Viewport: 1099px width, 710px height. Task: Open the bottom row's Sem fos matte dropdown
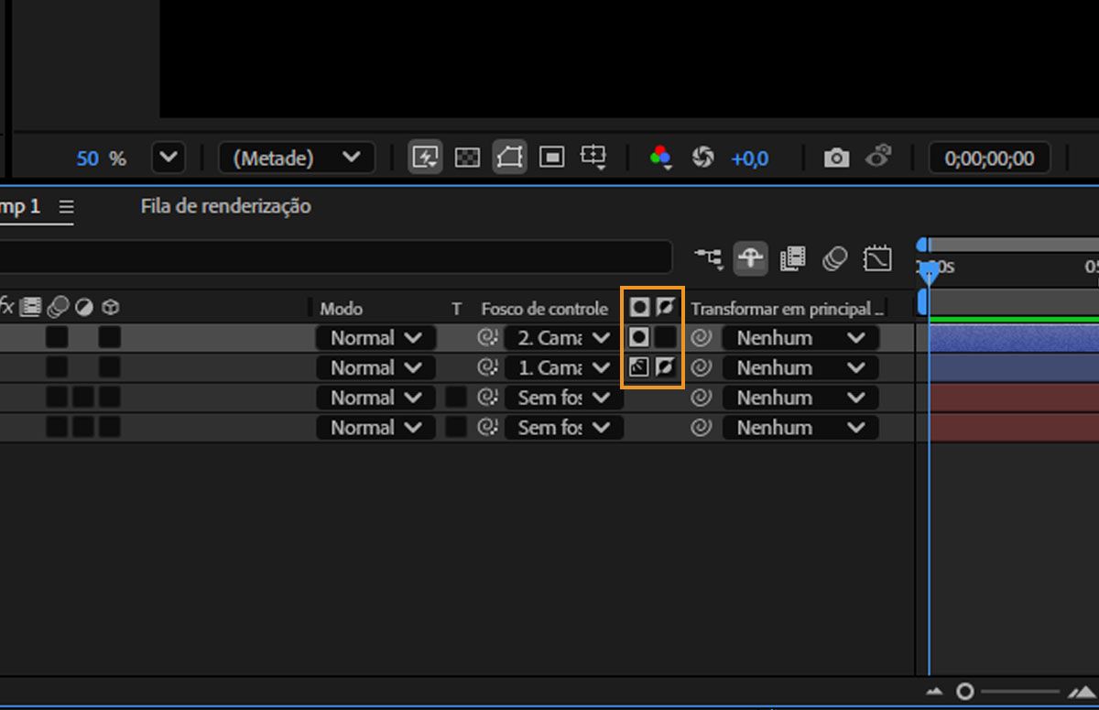tap(563, 427)
